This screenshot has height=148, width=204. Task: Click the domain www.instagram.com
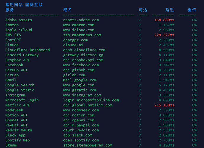[82, 95]
